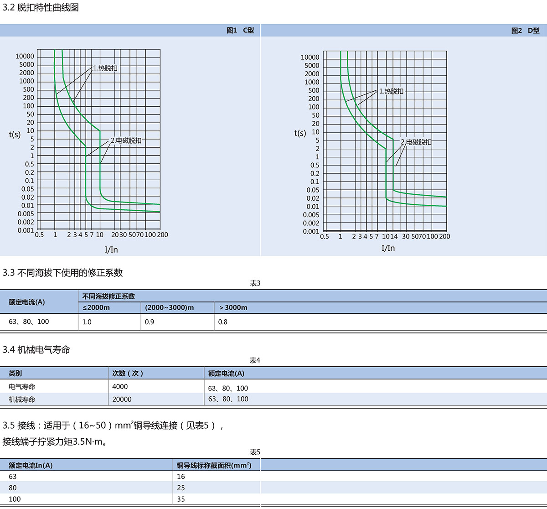Viewport: 547px width, 509px height.
Task: Click the 次数（次）column header
Action: point(128,374)
